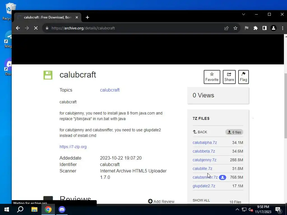This screenshot has width=287, height=215.
Task: Click the calubsniffer size 768.9M
Action: tap(237, 177)
